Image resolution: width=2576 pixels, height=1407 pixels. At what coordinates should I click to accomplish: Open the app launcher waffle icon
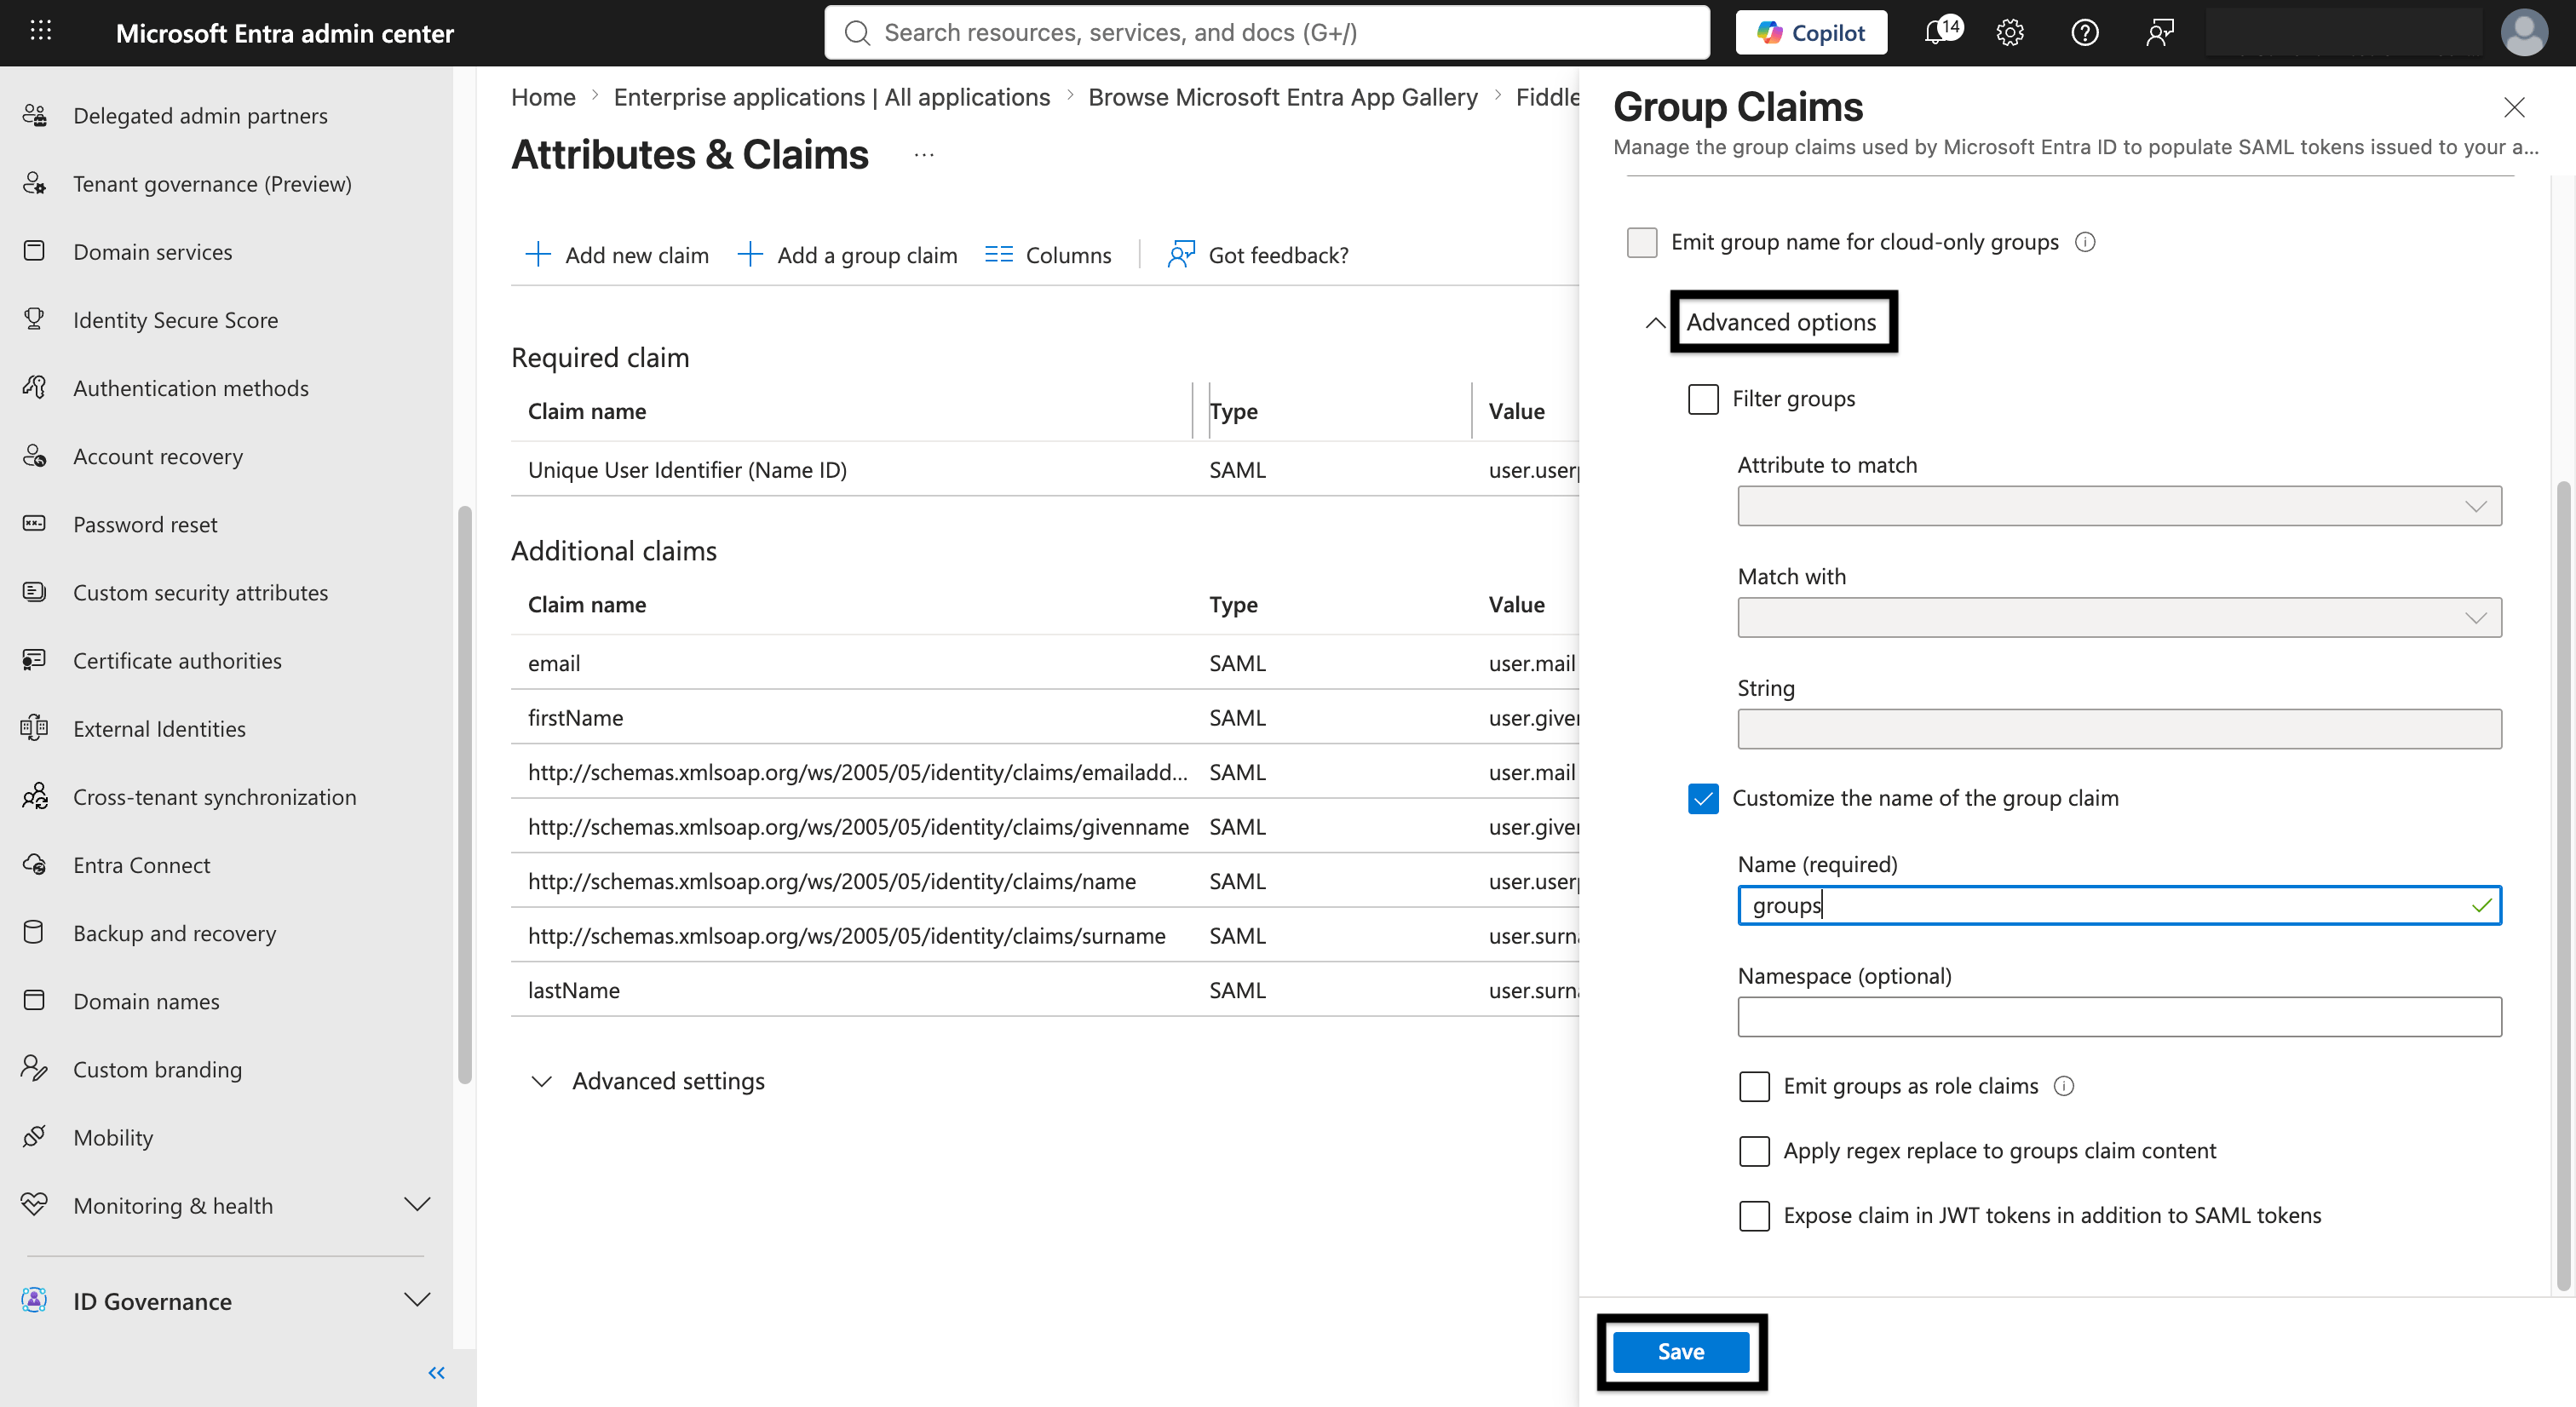coord(40,32)
